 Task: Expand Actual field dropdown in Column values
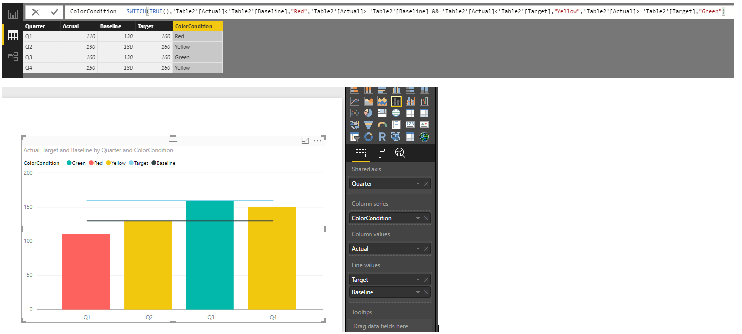[418, 249]
